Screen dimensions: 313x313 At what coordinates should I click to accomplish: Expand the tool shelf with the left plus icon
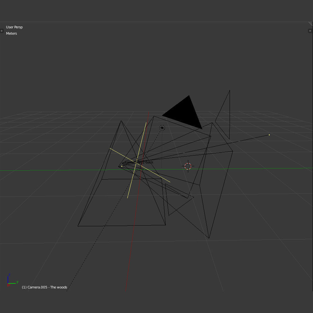(2, 31)
